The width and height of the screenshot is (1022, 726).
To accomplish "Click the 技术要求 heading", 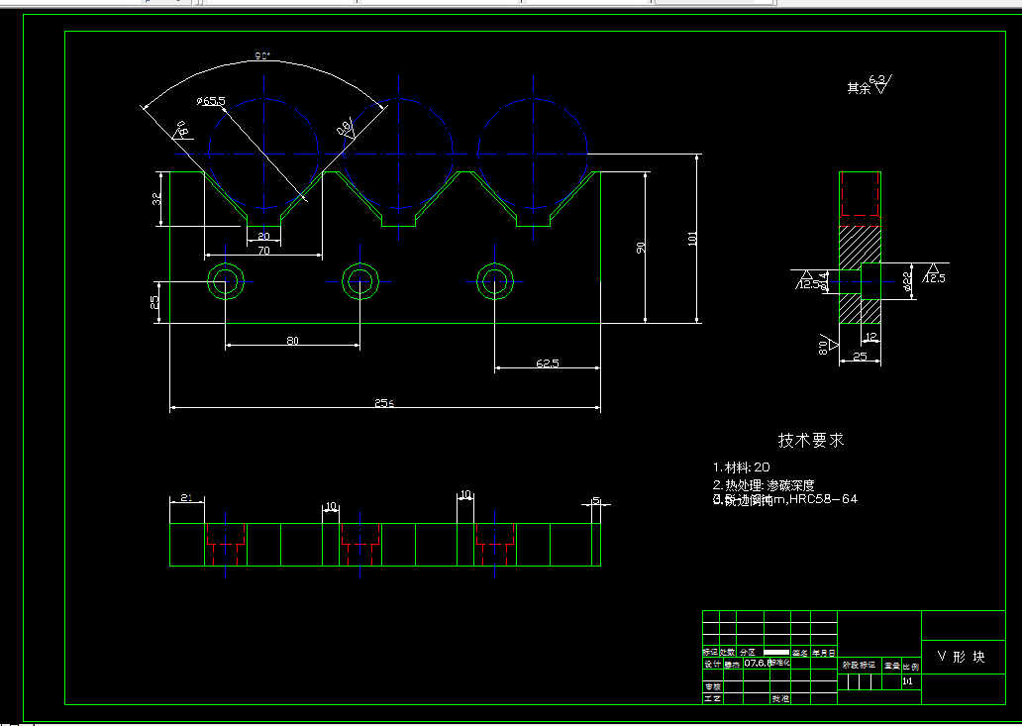I will click(x=811, y=441).
